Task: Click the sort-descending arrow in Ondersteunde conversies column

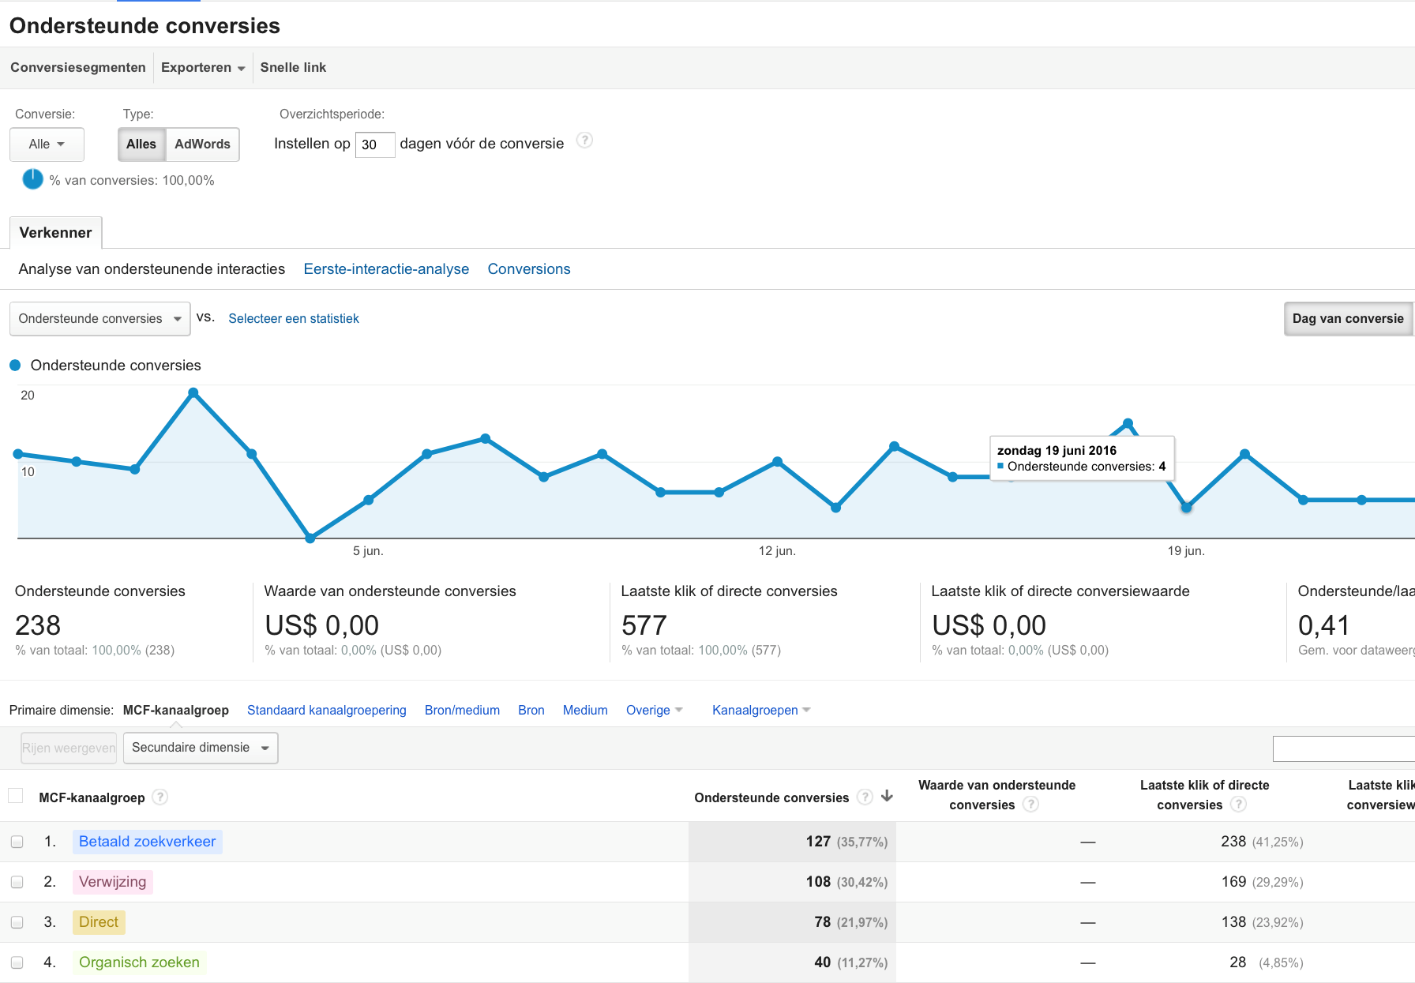Action: click(888, 796)
